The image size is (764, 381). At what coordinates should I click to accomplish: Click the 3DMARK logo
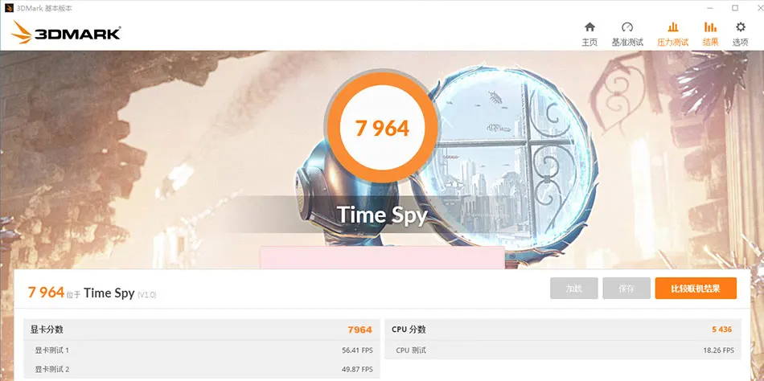point(65,33)
